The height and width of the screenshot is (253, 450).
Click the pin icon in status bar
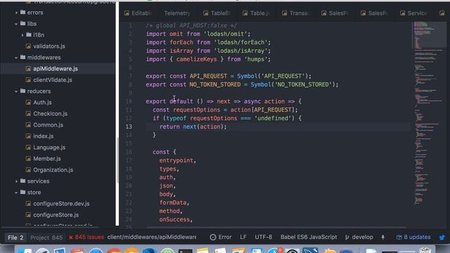point(382,238)
